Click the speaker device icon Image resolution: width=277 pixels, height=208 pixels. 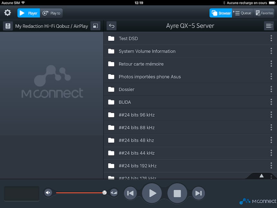tap(8, 26)
